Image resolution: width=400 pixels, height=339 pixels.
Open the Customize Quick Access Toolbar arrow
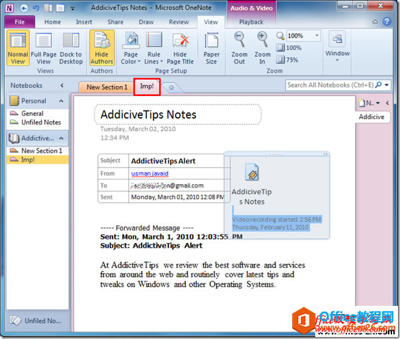point(73,9)
